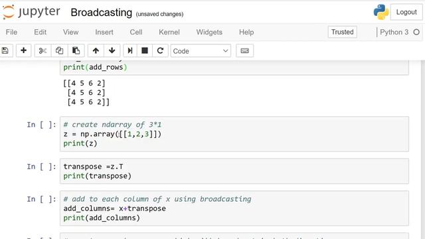The image size is (425, 239).
Task: Click the print(z) code line
Action: click(80, 143)
